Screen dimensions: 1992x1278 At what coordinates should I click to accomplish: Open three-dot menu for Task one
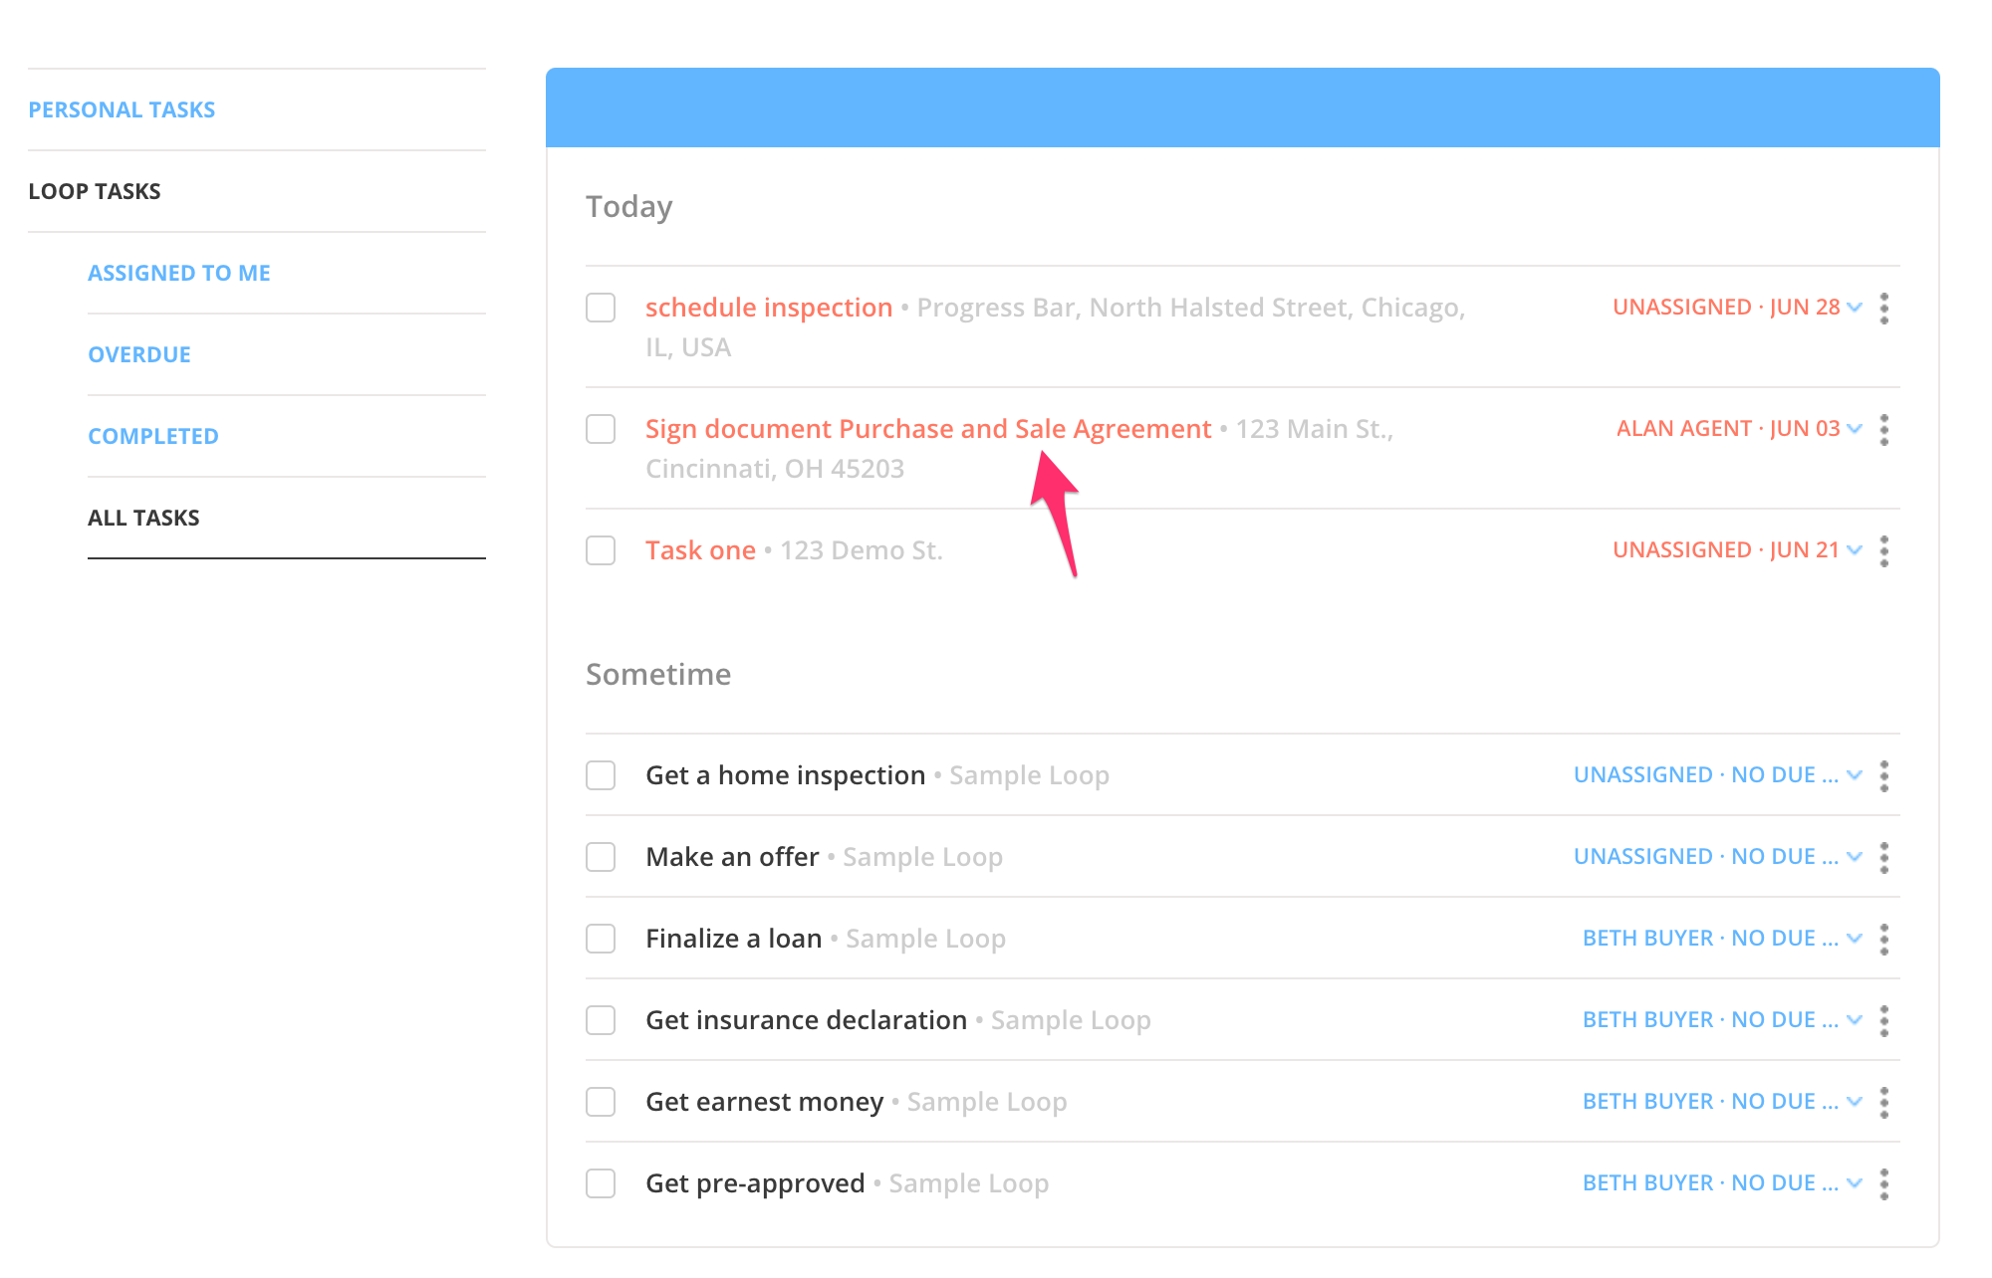(x=1883, y=551)
